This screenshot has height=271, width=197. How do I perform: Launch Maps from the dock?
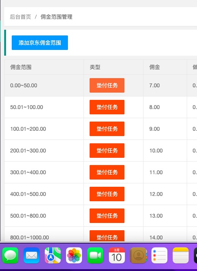53,255
